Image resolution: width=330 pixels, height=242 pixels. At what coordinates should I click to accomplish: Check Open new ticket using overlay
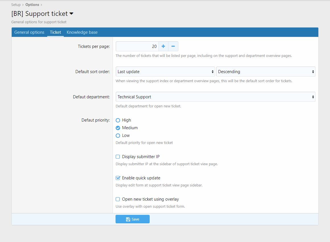[118, 199]
